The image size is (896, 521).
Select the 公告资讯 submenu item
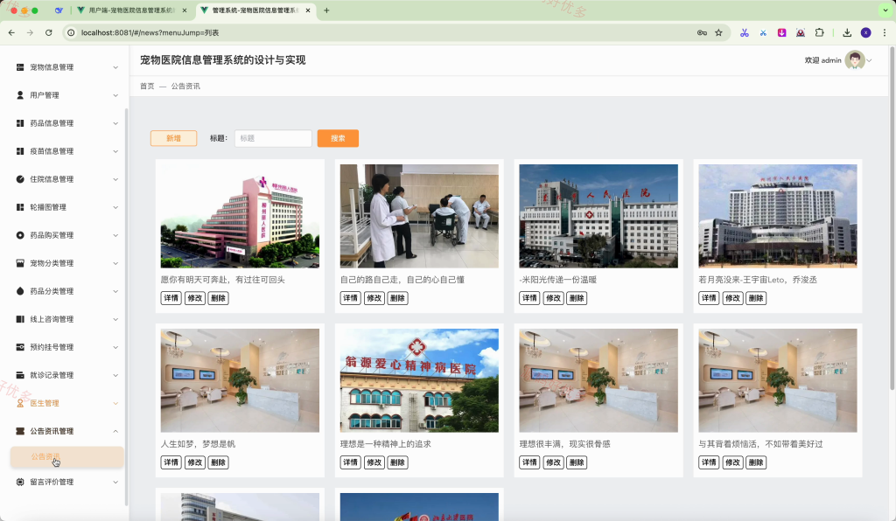[x=66, y=457]
